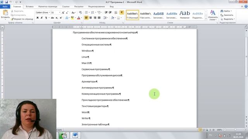The image size is (248, 139).
Task: Open the Файл (File) tab
Action: point(5,7)
